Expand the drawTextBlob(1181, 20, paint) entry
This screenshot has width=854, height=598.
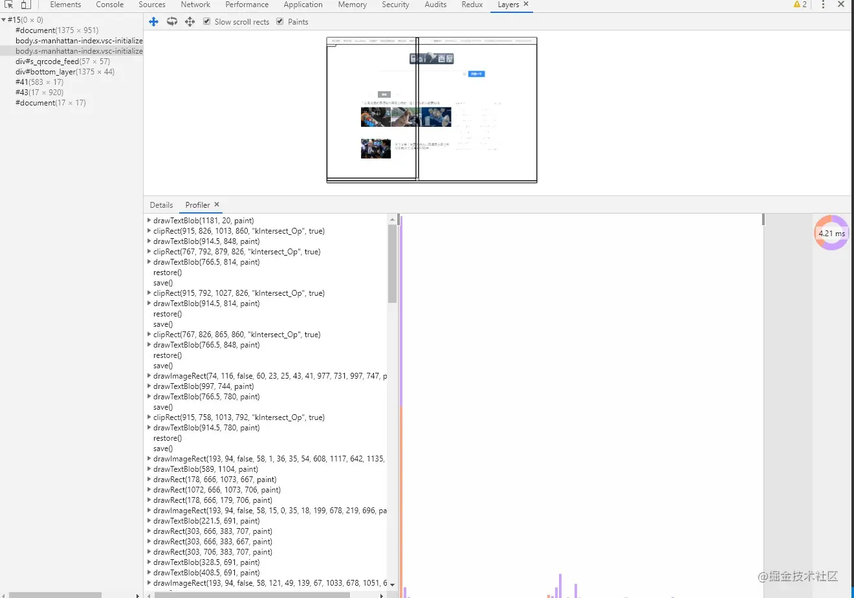(149, 221)
